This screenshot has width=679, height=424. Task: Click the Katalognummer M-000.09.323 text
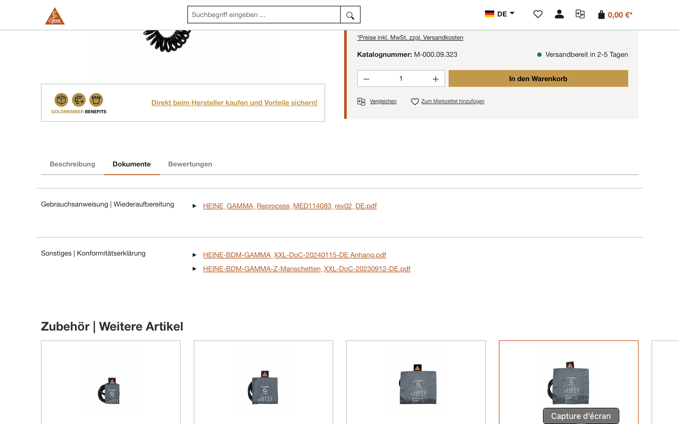(407, 55)
